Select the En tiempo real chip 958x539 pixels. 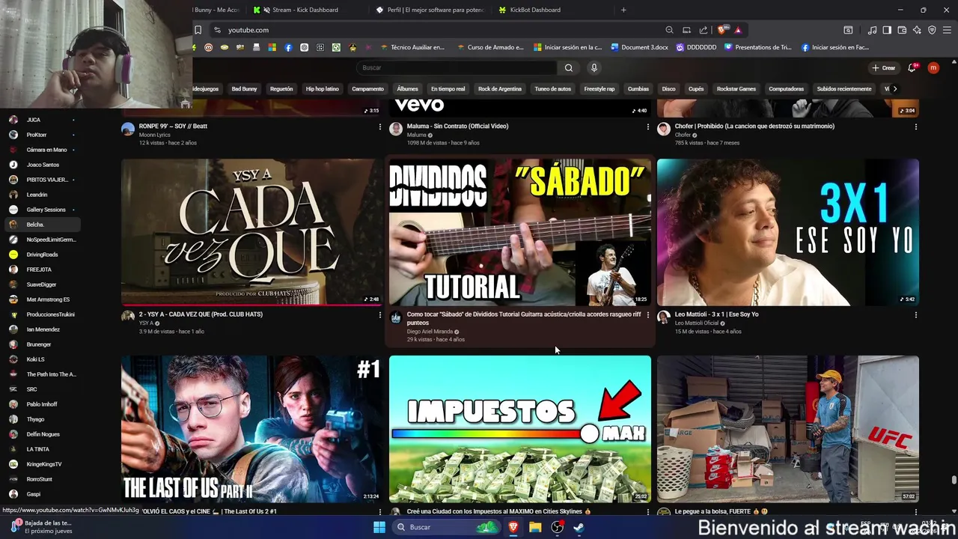[x=448, y=89]
